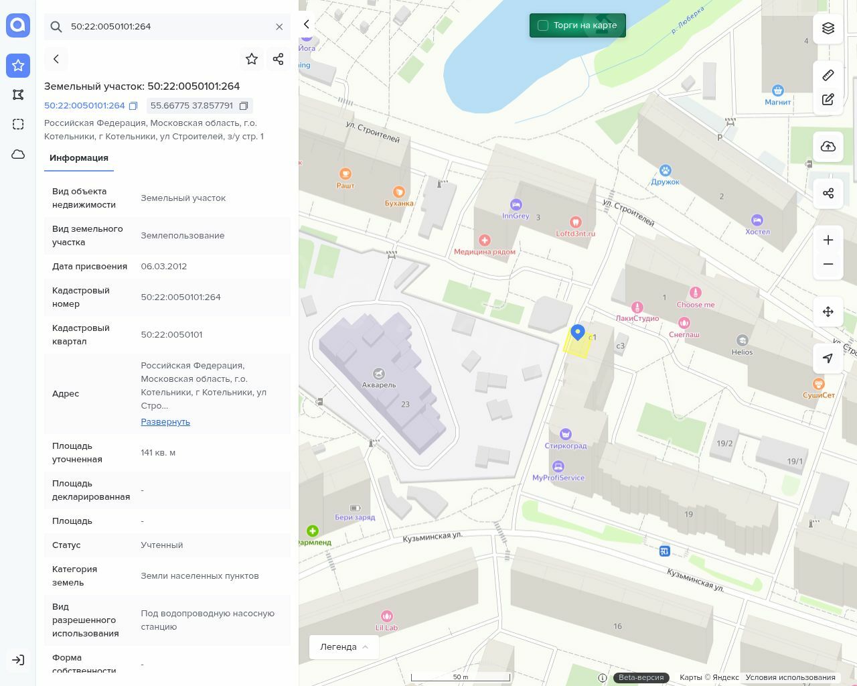The image size is (857, 686).
Task: Zoom in on the map
Action: [828, 240]
